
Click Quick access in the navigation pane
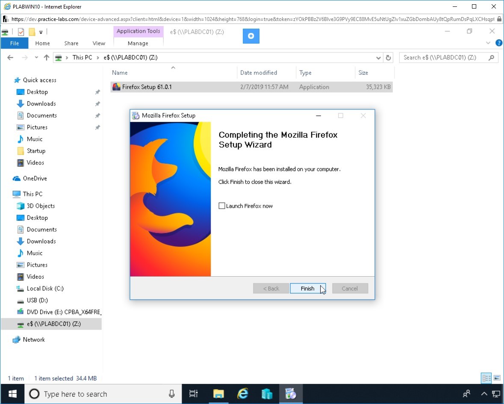[39, 80]
